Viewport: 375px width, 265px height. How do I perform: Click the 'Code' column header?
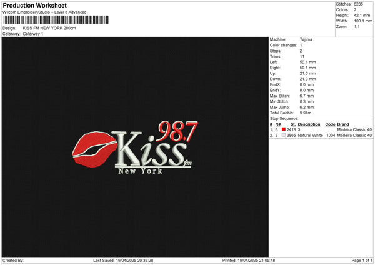point(330,124)
